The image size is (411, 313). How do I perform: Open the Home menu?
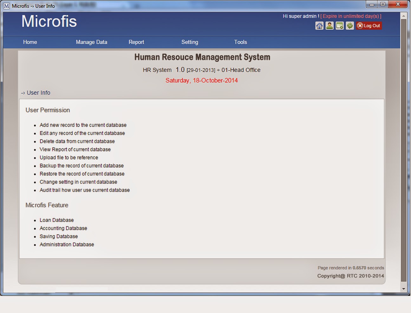(30, 42)
